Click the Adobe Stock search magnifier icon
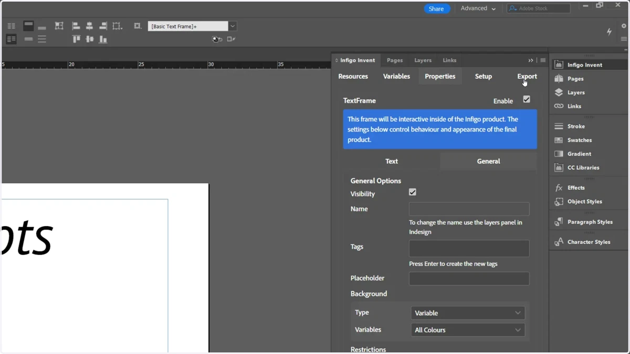The height and width of the screenshot is (354, 630). point(513,8)
